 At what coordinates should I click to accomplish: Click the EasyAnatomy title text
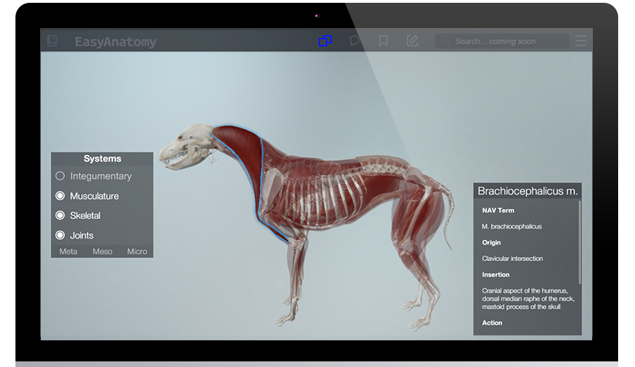point(115,42)
